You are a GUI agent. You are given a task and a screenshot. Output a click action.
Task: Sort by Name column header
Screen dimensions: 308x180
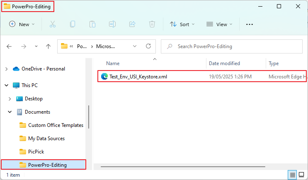113,63
